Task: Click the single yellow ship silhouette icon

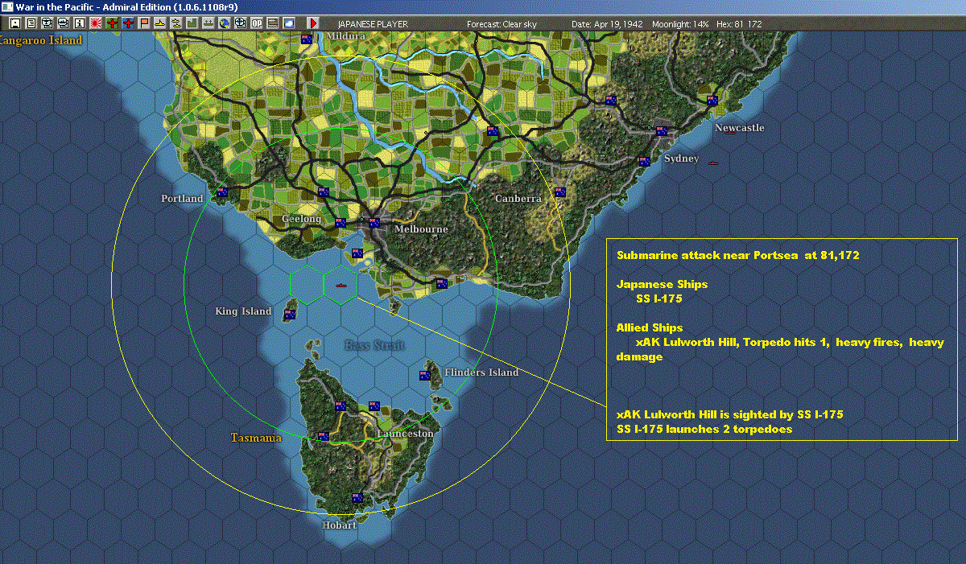Action: click(x=160, y=23)
